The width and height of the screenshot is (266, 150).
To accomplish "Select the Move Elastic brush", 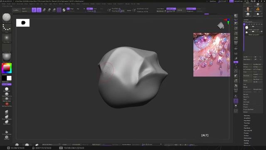I will (x=7, y=122).
